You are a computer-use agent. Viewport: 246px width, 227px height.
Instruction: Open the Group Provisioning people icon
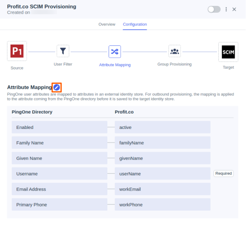[174, 51]
